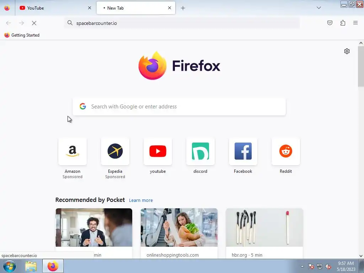The image size is (364, 273).
Task: Click the Google logo in search box
Action: (83, 106)
